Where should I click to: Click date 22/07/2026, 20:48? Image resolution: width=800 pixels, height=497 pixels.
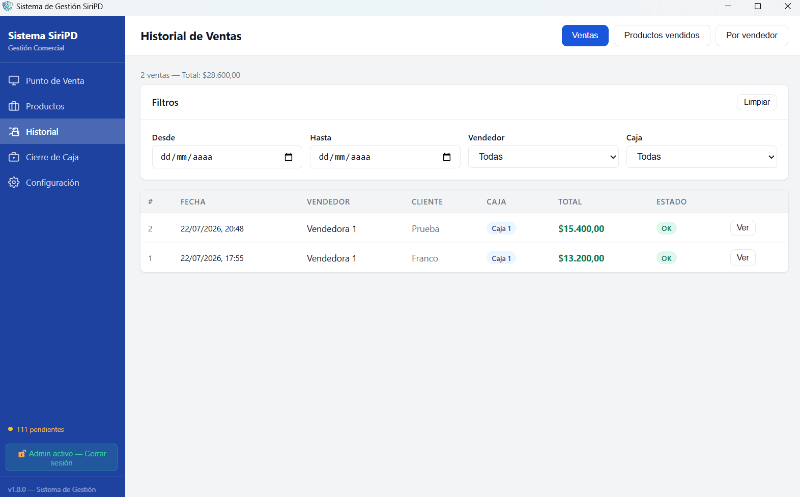coord(212,229)
